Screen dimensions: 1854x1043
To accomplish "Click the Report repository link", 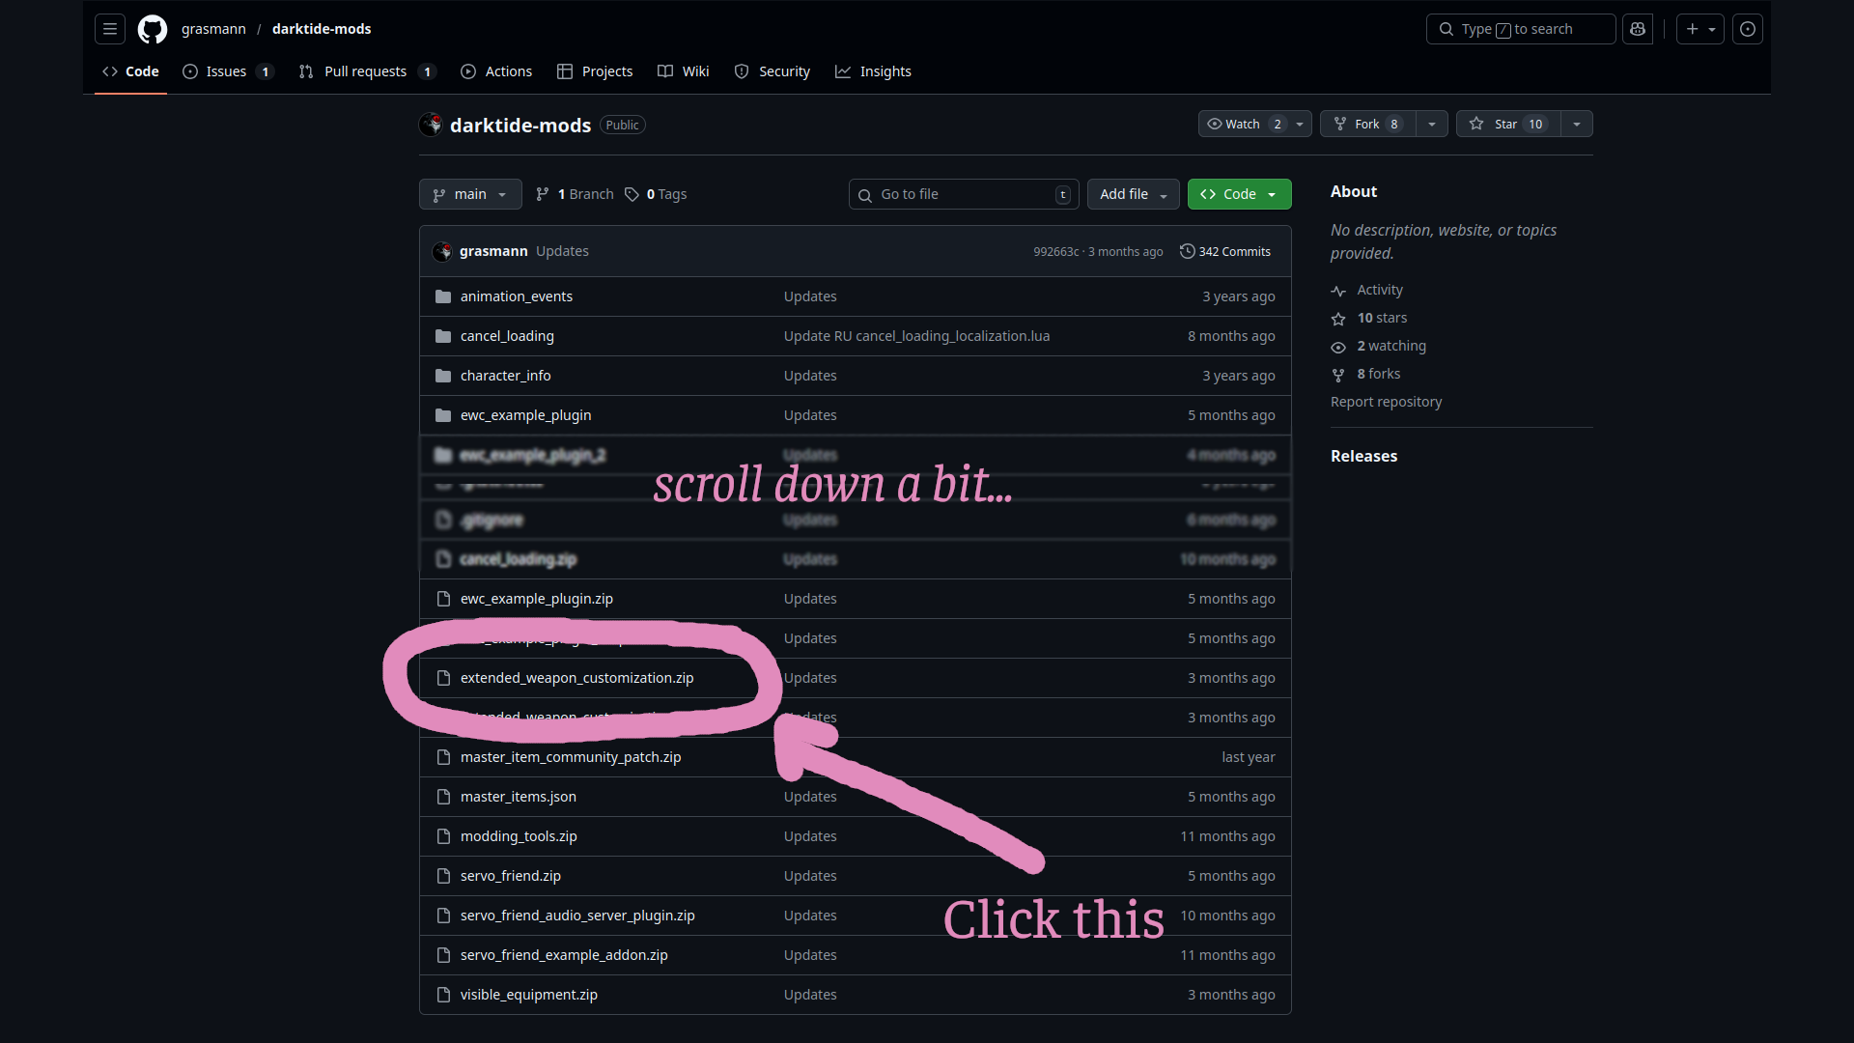I will coord(1386,402).
